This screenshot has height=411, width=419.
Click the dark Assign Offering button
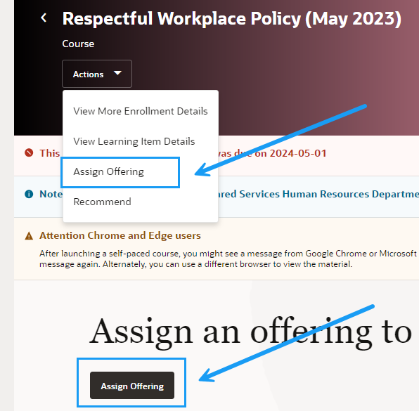point(132,386)
